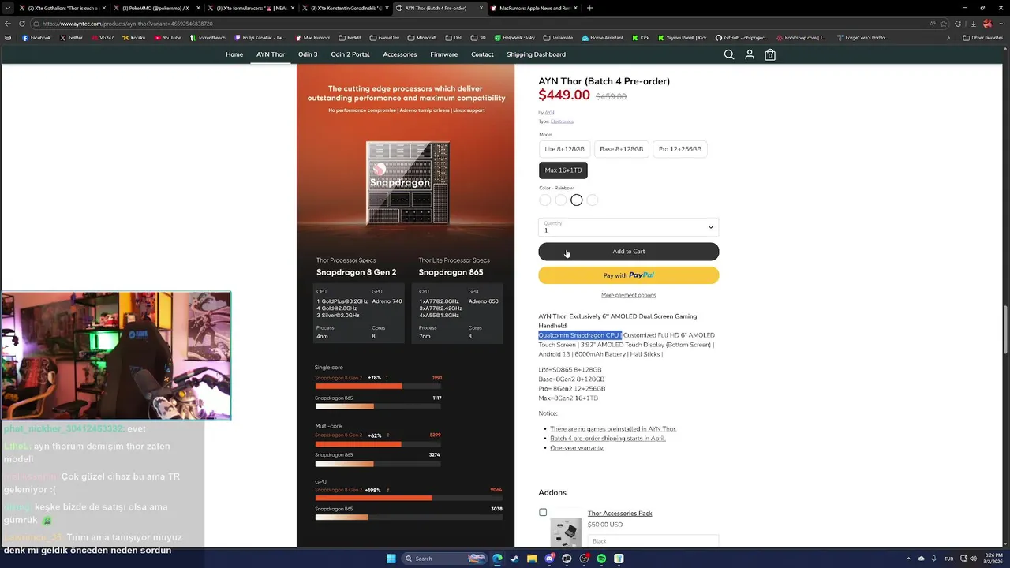The height and width of the screenshot is (568, 1010).
Task: Open the One-year warranty link
Action: click(x=577, y=448)
